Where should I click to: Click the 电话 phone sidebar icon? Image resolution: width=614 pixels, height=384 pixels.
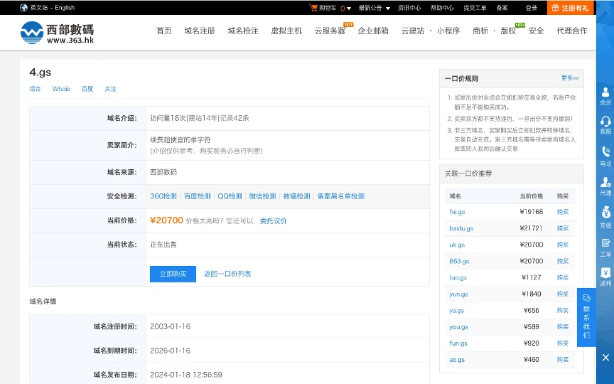605,156
